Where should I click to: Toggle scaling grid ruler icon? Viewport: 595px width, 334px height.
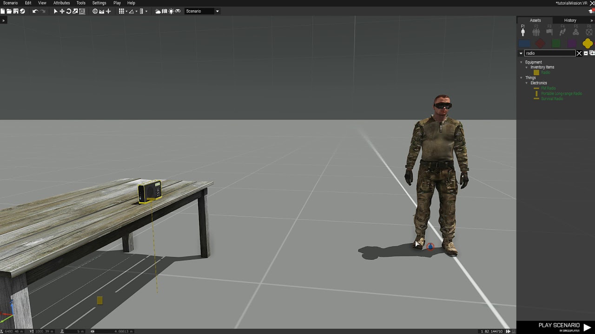pos(141,11)
